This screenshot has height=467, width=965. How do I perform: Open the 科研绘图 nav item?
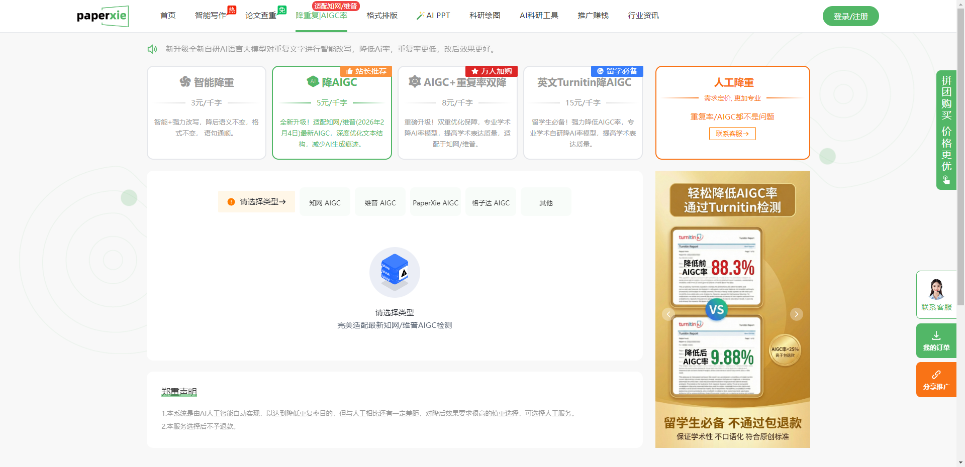click(x=485, y=16)
